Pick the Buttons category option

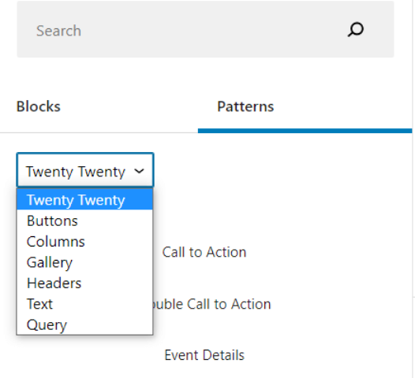(84, 220)
